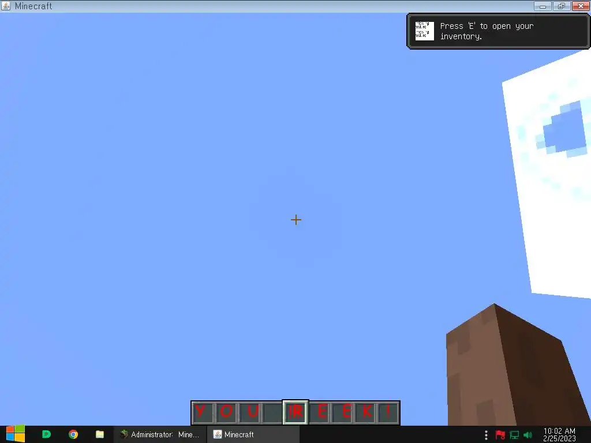
Task: Close the Minecraft window
Action: (581, 6)
